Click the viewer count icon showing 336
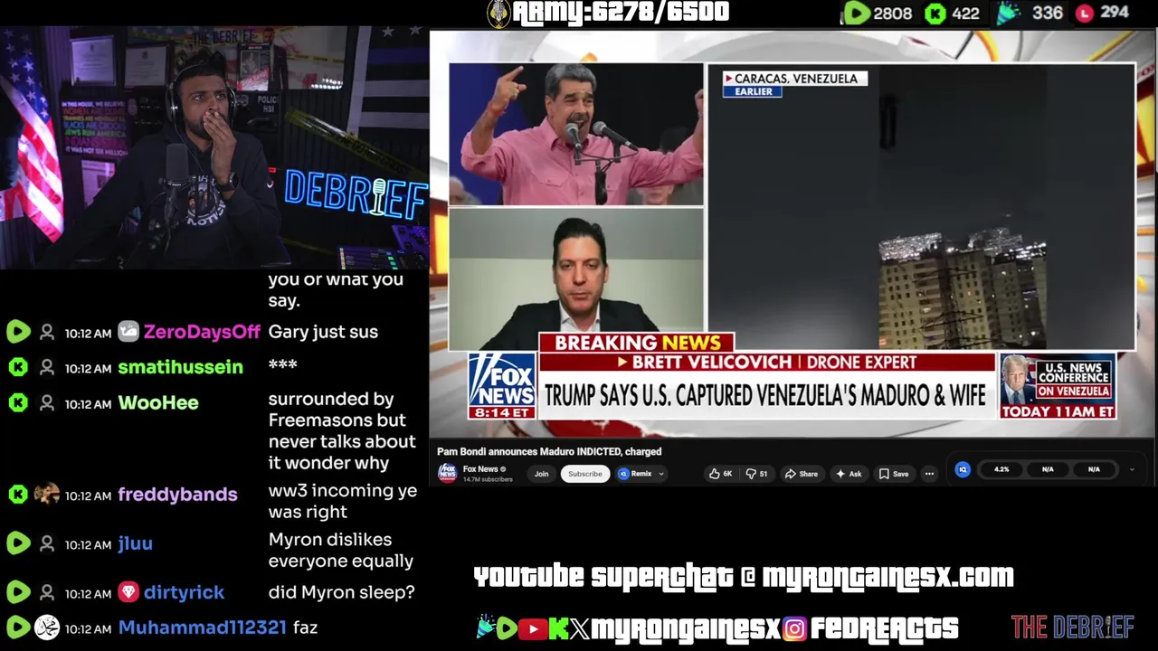This screenshot has height=651, width=1158. coord(1009,13)
